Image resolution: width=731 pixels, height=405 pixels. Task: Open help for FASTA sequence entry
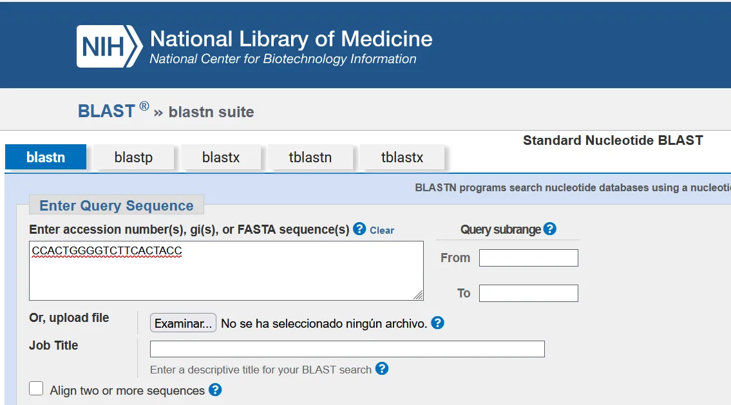pyautogui.click(x=359, y=229)
